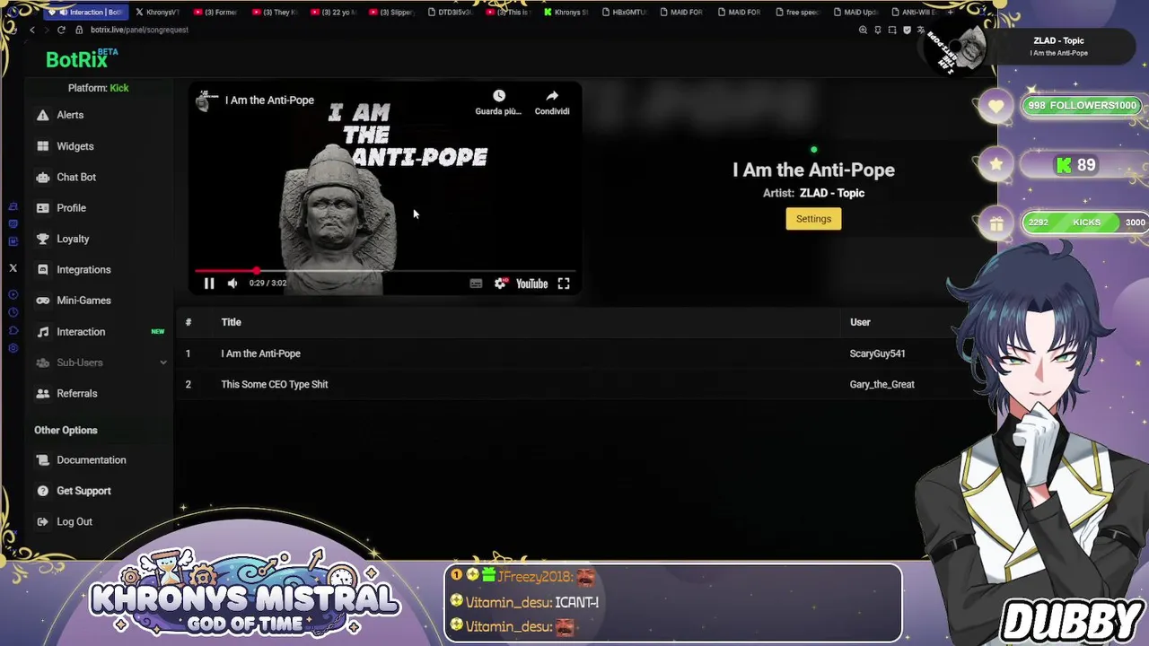The image size is (1149, 646).
Task: Click the gear icon in the browser side strip
Action: click(13, 348)
